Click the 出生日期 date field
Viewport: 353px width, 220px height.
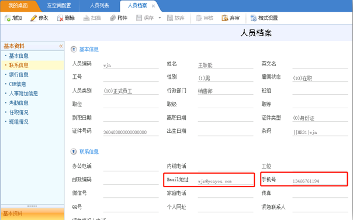[x=226, y=132]
